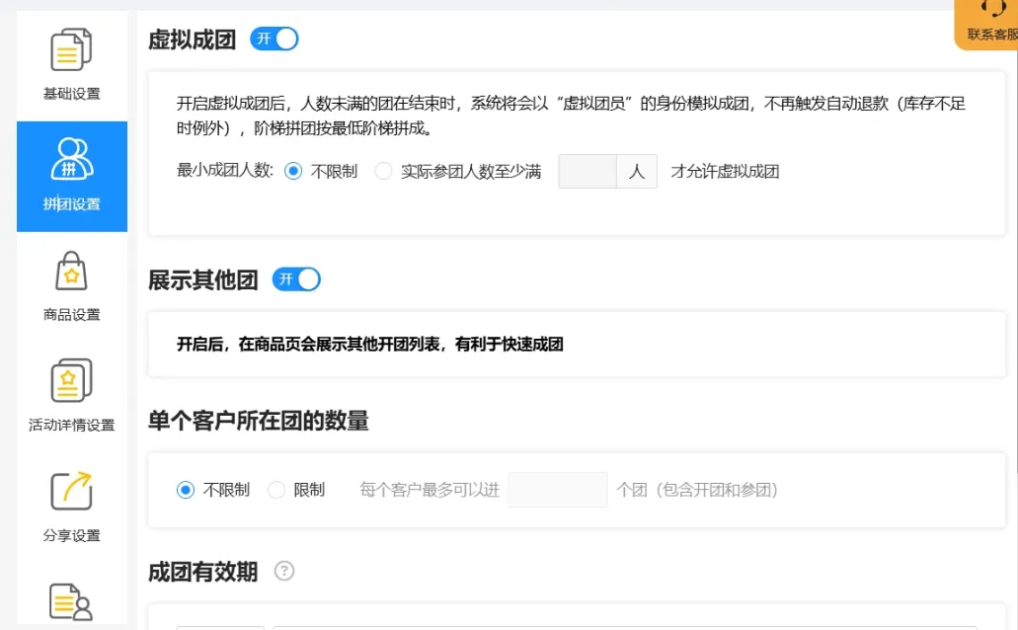Viewport: 1018px width, 630px height.
Task: Open 分享设置 share arrow icon
Action: click(x=71, y=491)
